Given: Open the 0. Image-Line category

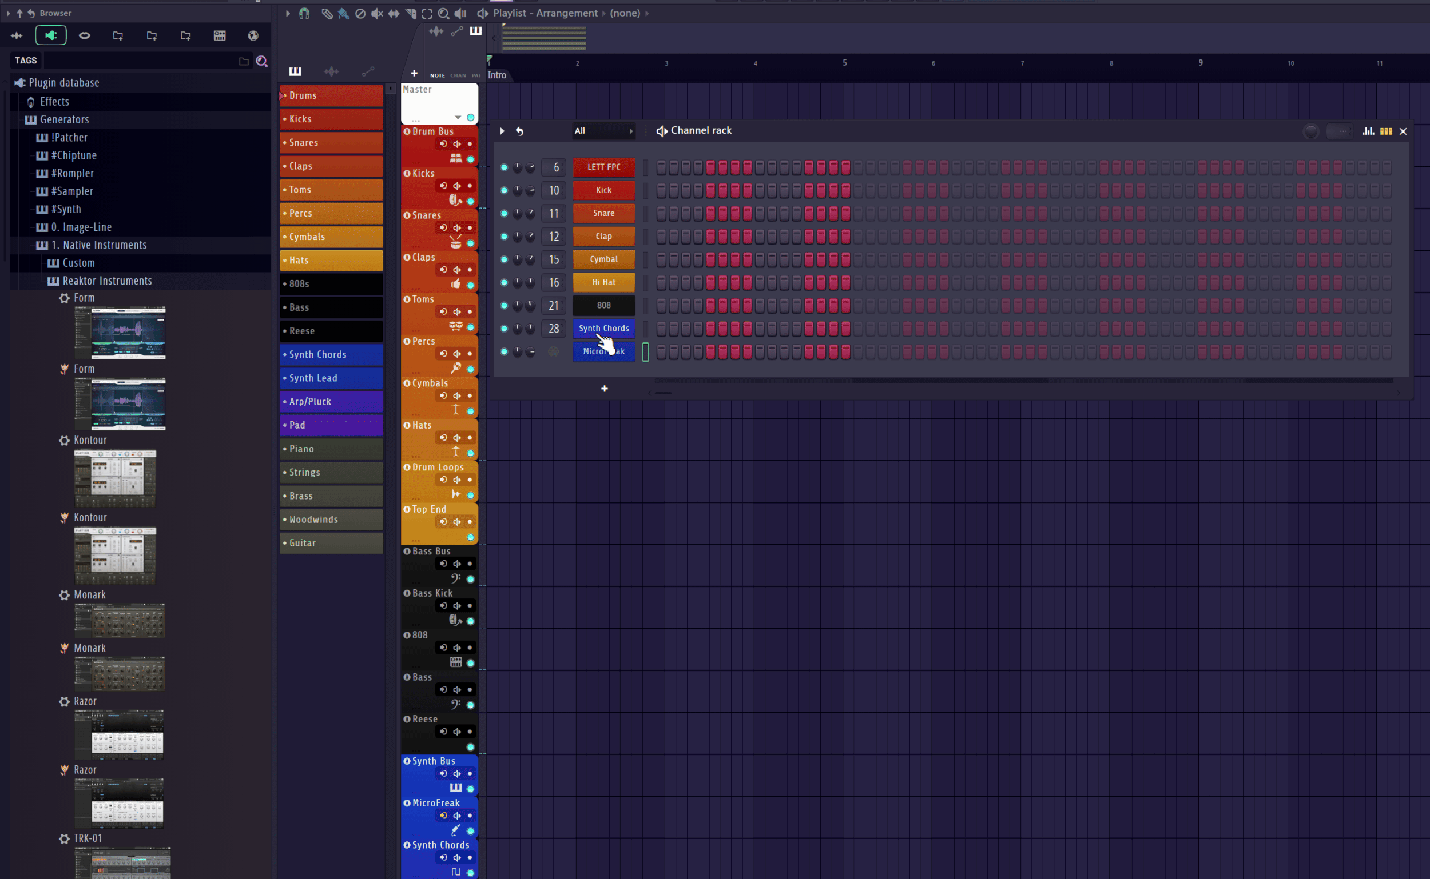Looking at the screenshot, I should click(x=81, y=227).
